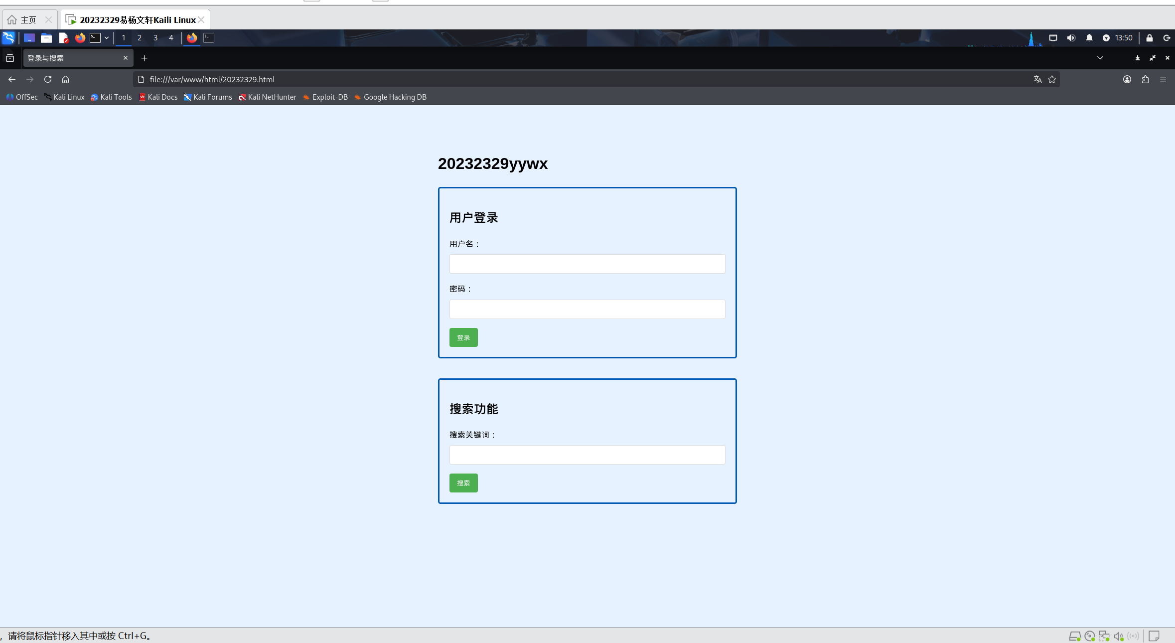1175x643 pixels.
Task: Open the Firefox account icon in the toolbar
Action: [x=1127, y=79]
